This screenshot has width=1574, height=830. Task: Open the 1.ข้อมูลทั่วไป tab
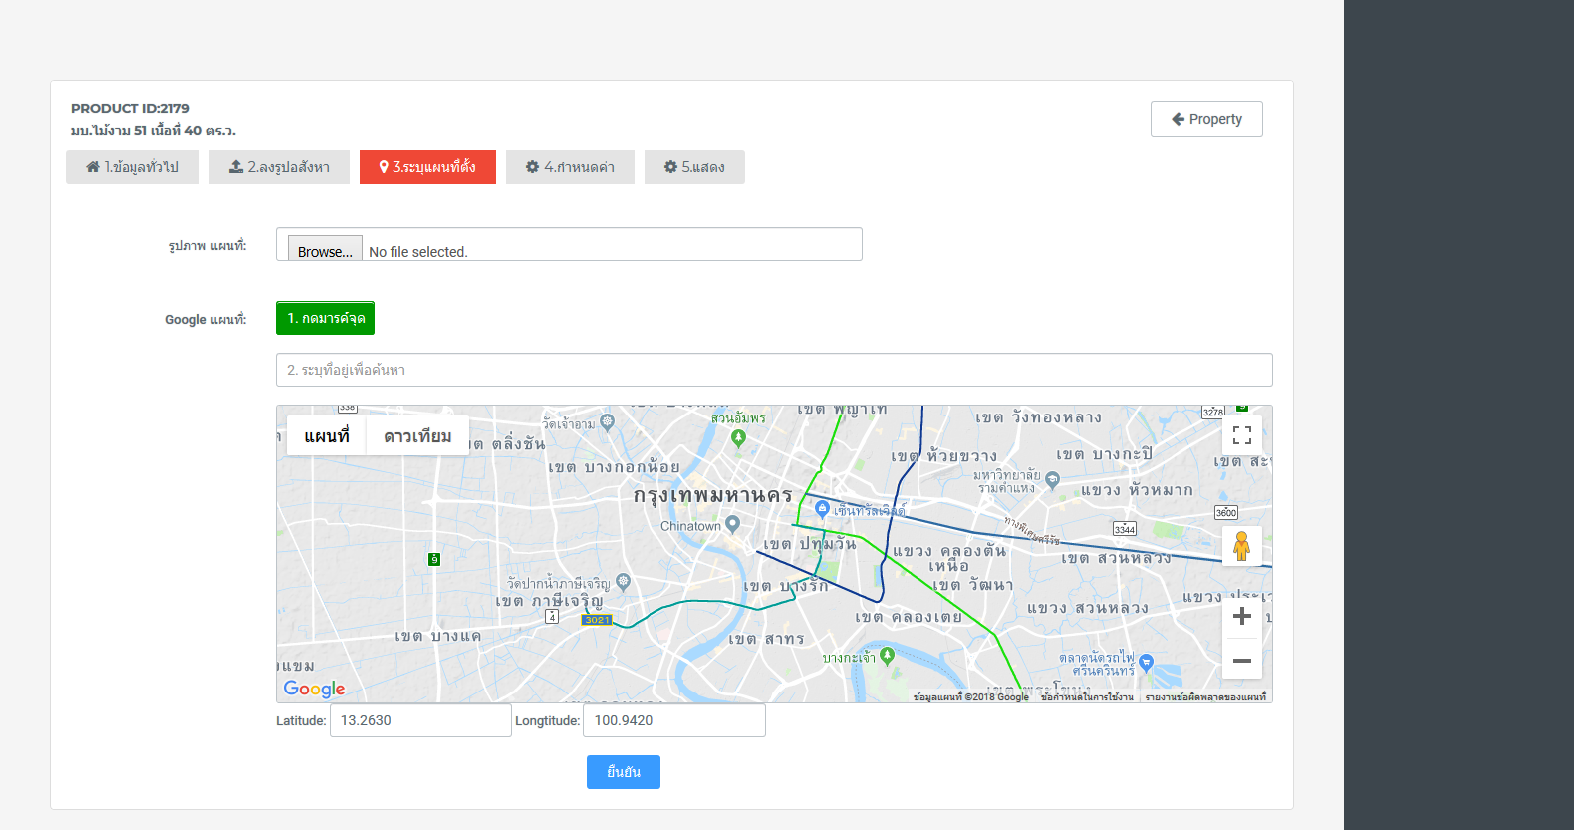click(132, 167)
